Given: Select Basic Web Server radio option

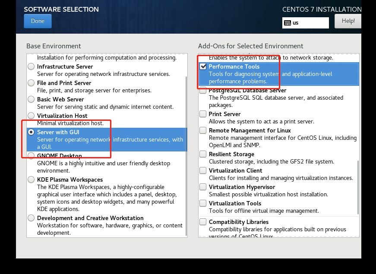Looking at the screenshot, I should pyautogui.click(x=31, y=99).
